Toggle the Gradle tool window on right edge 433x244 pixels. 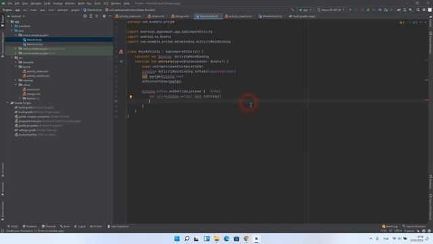pos(430,22)
